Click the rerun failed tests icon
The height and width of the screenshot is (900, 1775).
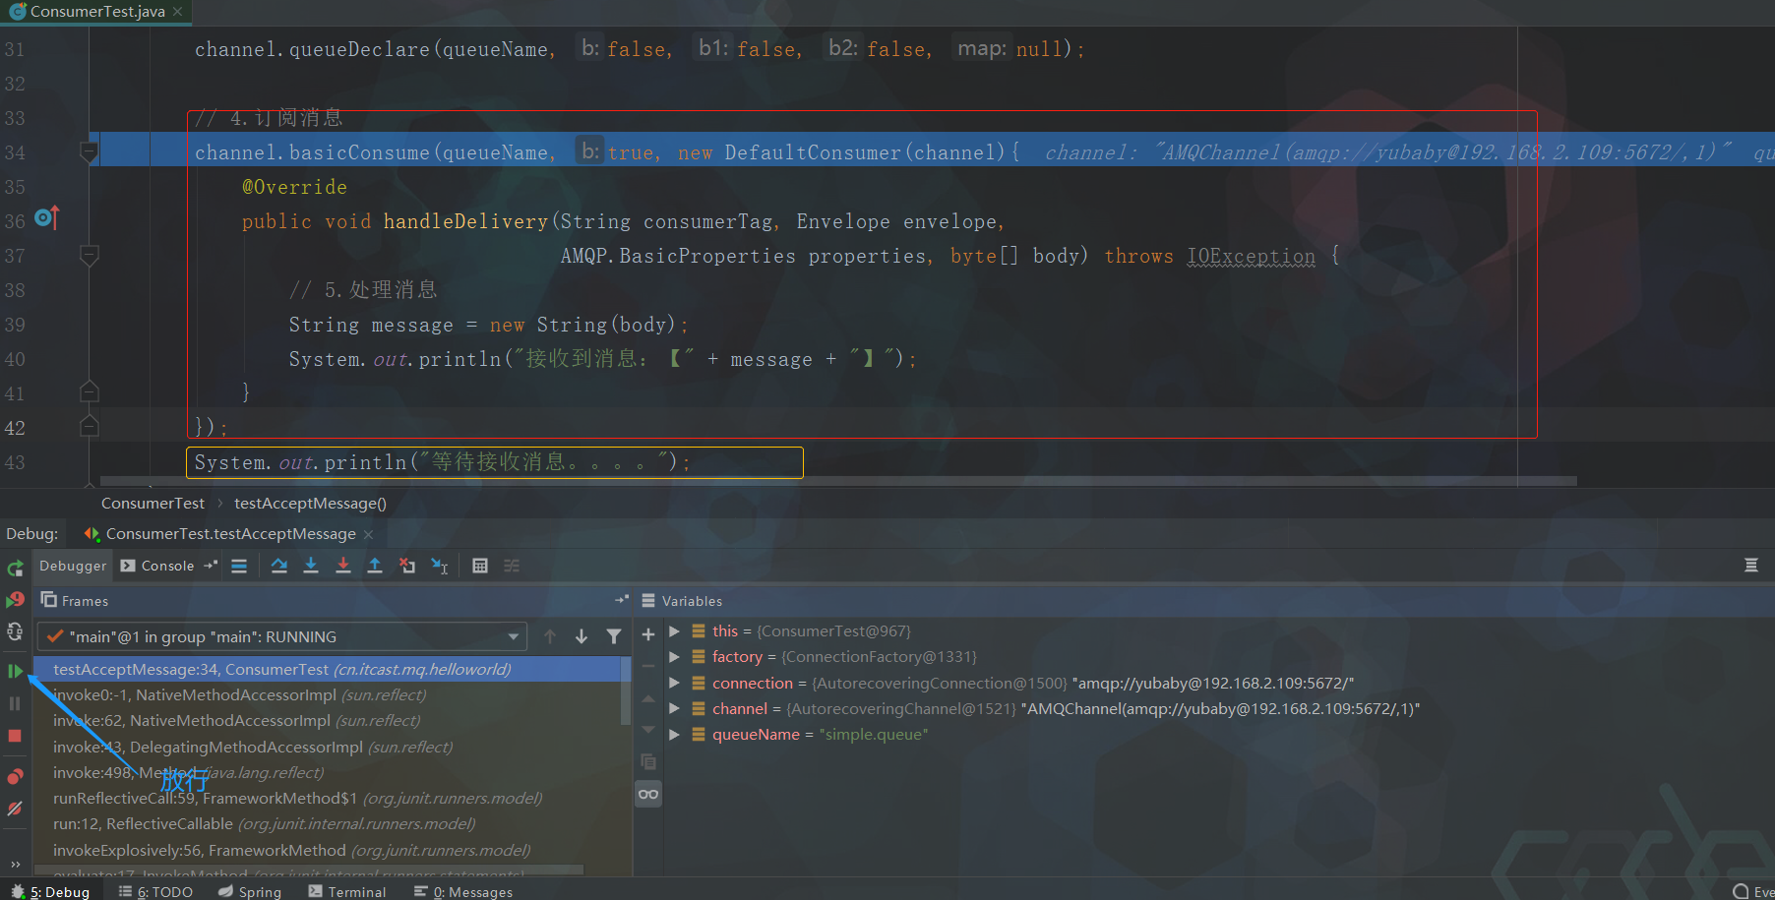(15, 599)
